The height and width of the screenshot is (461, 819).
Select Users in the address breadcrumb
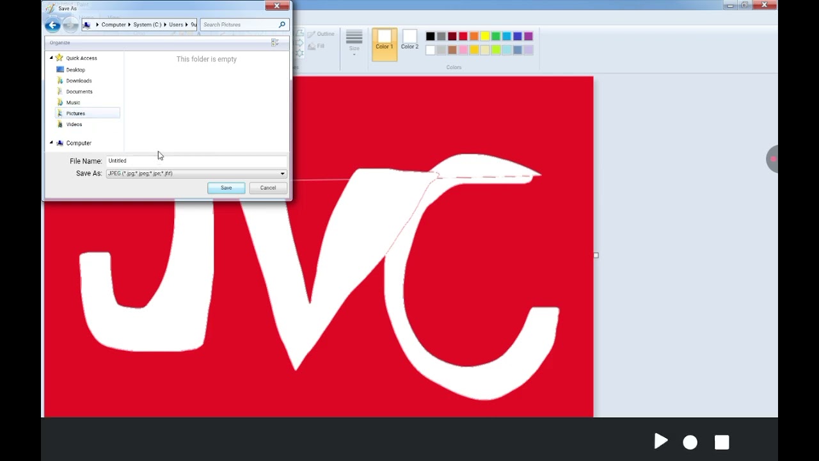(x=176, y=25)
